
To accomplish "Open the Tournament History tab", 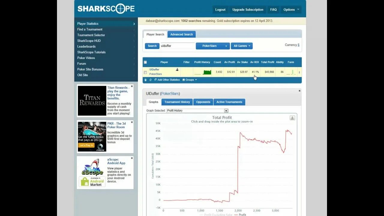I will coord(177,102).
